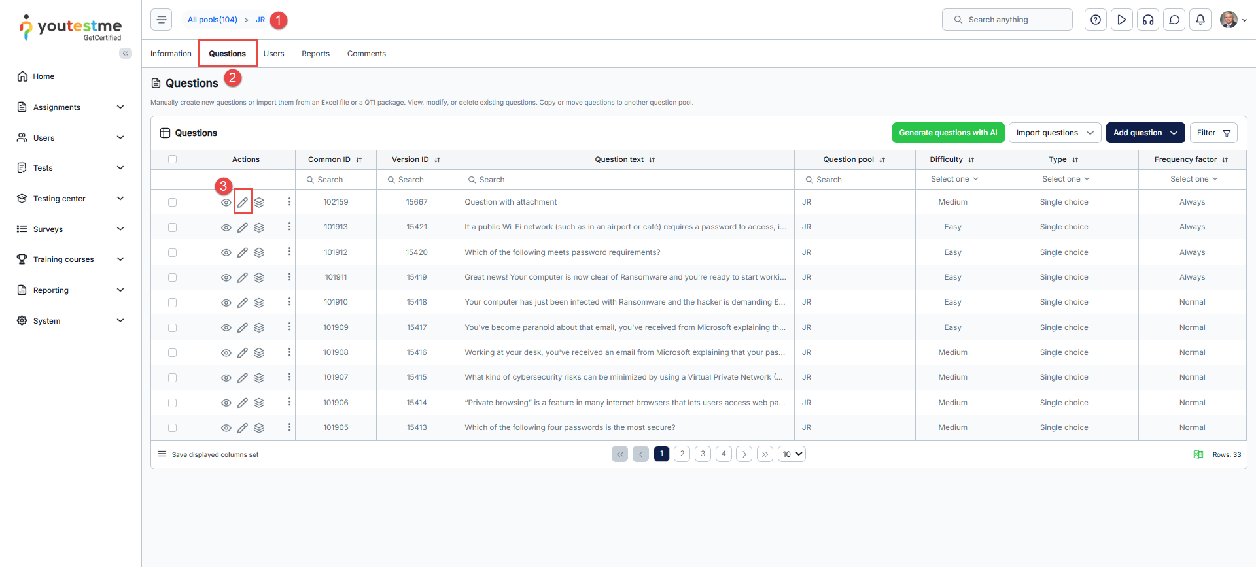Select checkbox for question 101905 row
Screen dimensions: 1256x568
(173, 428)
